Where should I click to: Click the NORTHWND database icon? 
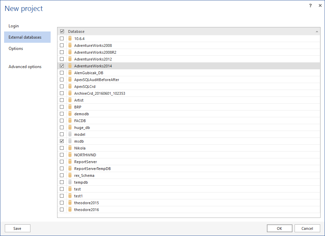70,155
